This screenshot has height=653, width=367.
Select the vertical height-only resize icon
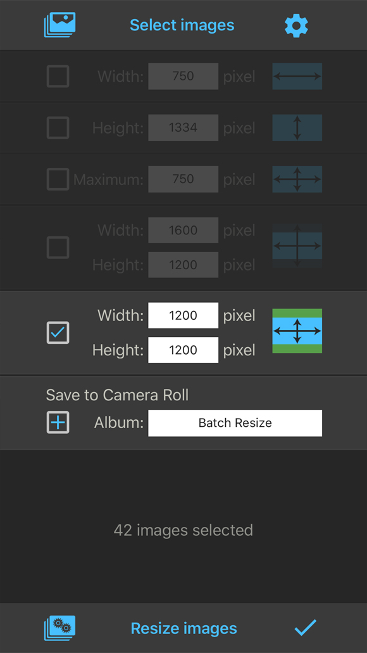click(x=297, y=128)
